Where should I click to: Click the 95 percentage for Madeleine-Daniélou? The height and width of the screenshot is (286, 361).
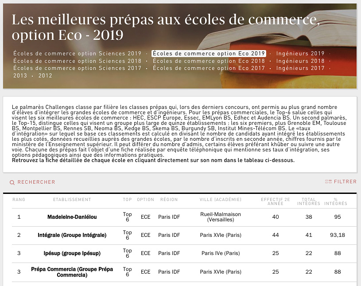pyautogui.click(x=338, y=217)
